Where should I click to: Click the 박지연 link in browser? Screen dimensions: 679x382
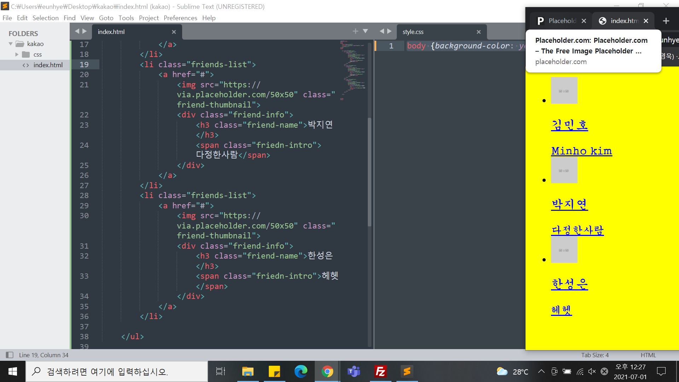point(569,204)
